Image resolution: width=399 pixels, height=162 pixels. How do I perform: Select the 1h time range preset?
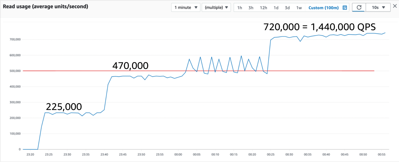pos(239,8)
